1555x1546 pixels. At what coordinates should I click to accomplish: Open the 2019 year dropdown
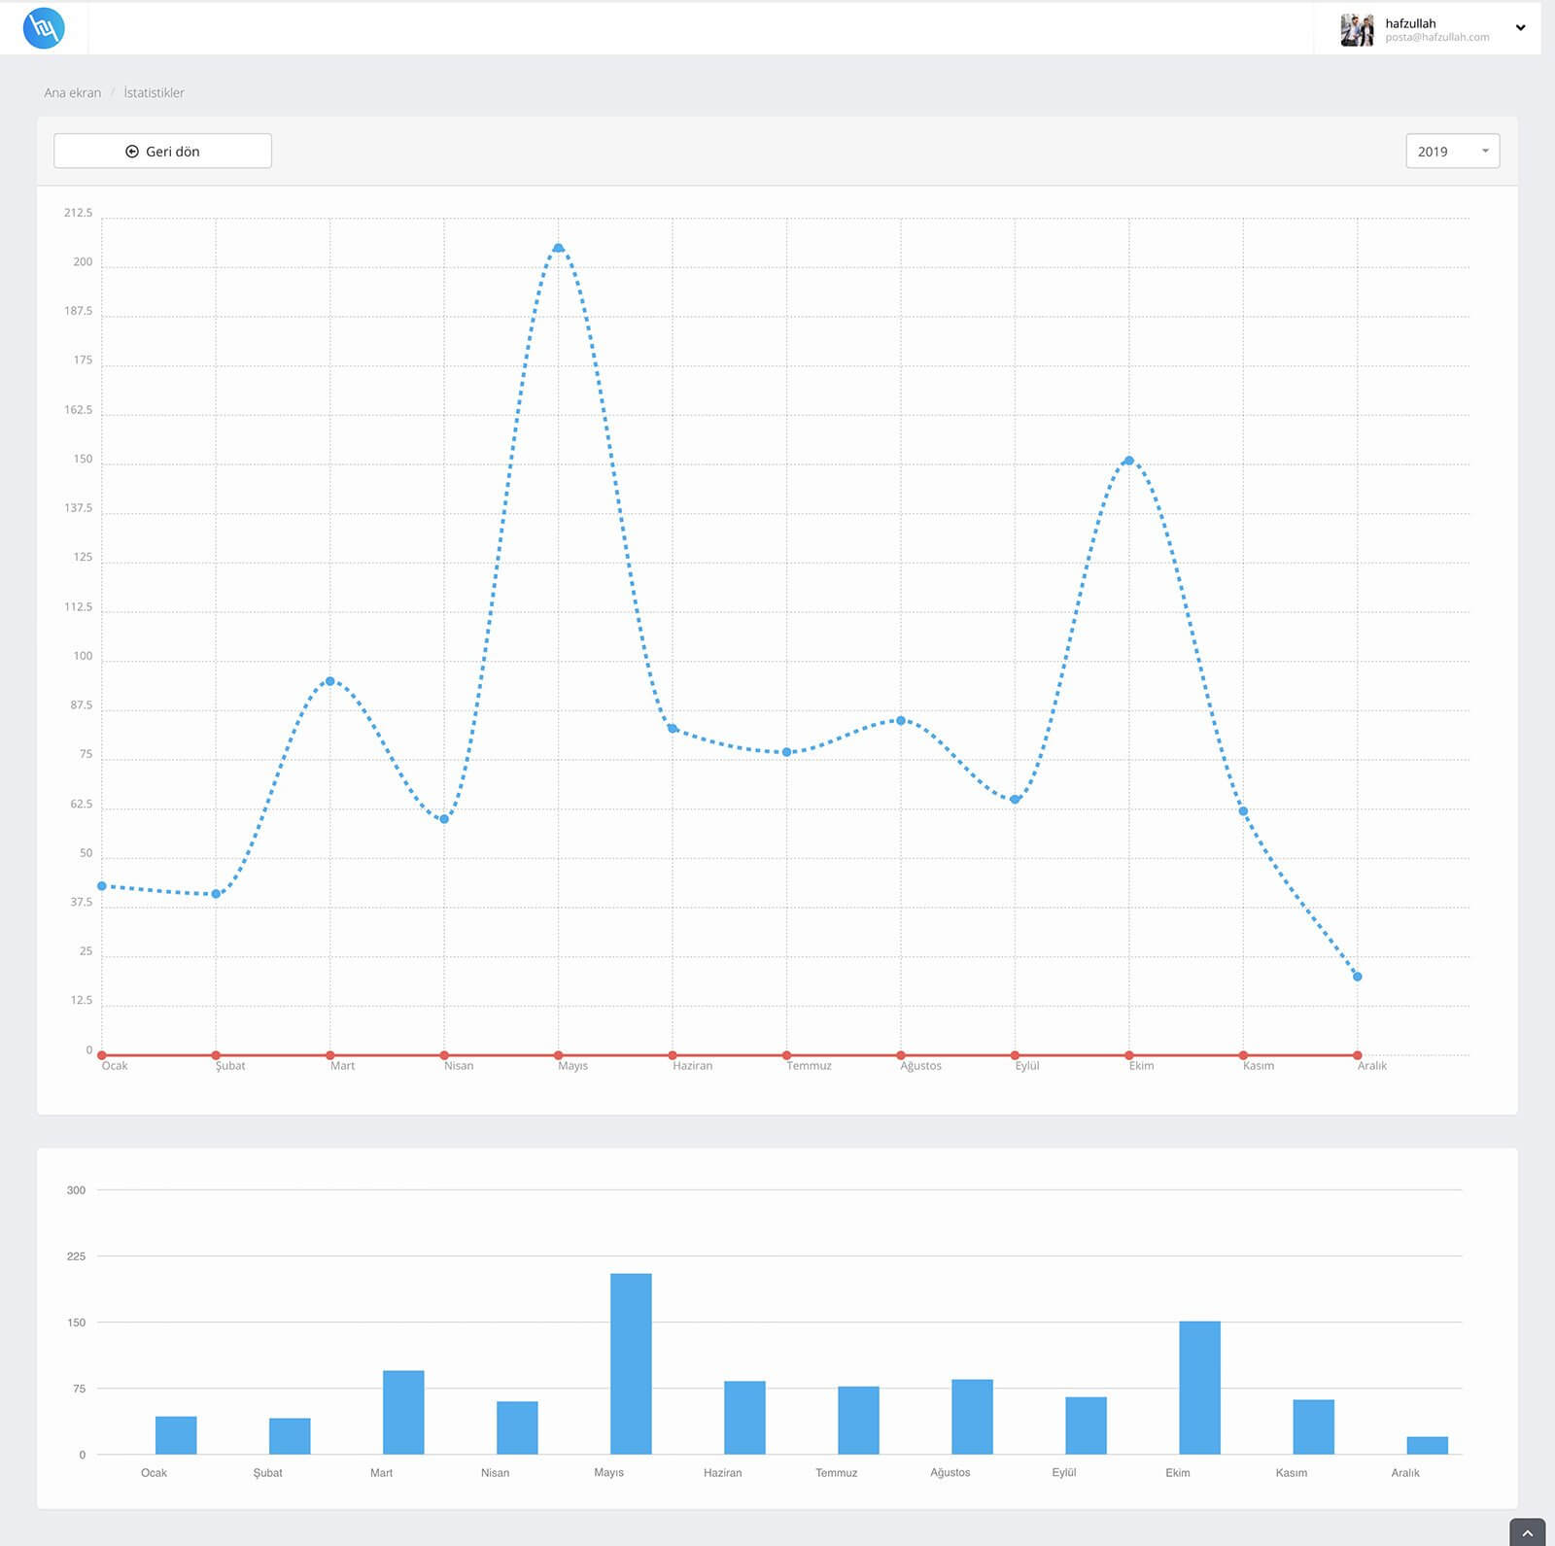point(1452,152)
